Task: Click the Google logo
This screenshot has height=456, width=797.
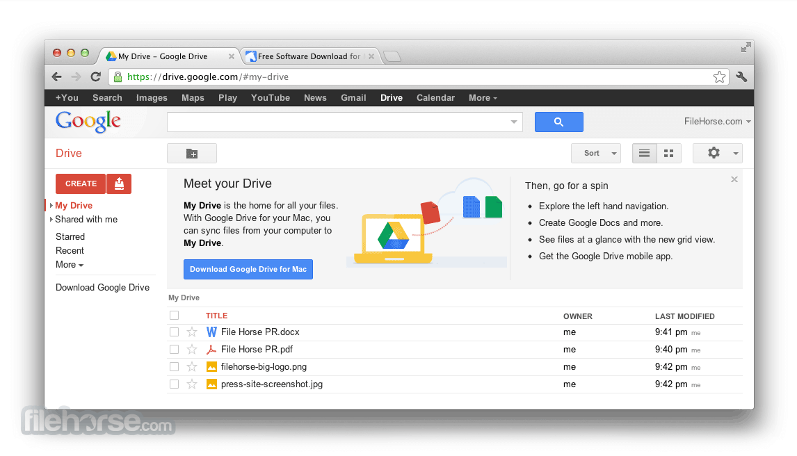Action: click(x=88, y=122)
